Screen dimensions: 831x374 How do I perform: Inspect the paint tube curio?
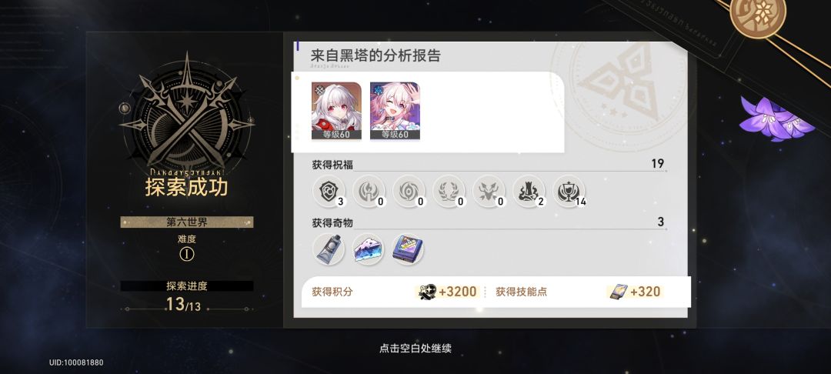[328, 249]
